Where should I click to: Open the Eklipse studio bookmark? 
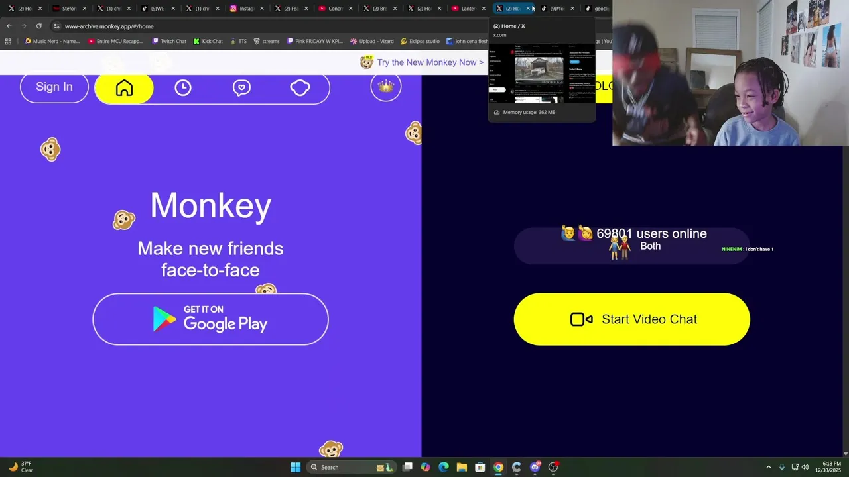tap(420, 41)
